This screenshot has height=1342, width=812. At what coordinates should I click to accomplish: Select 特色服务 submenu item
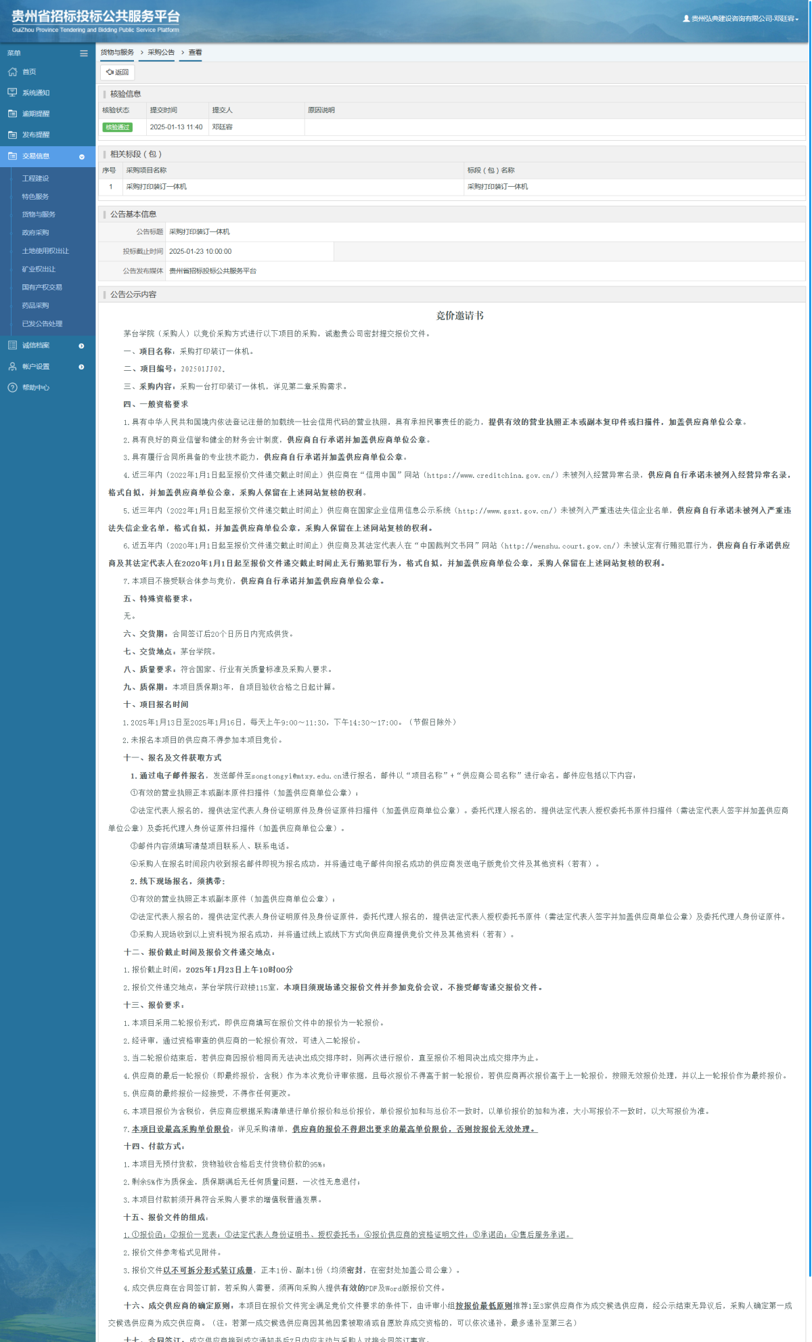(x=35, y=196)
